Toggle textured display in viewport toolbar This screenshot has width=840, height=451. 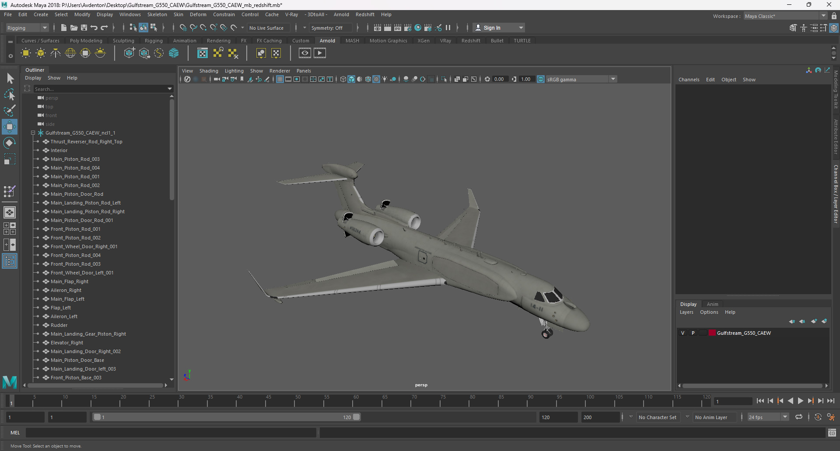[x=376, y=79]
